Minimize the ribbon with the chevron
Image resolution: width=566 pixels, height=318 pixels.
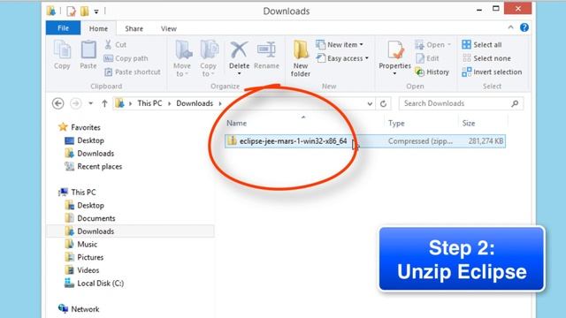tap(511, 27)
